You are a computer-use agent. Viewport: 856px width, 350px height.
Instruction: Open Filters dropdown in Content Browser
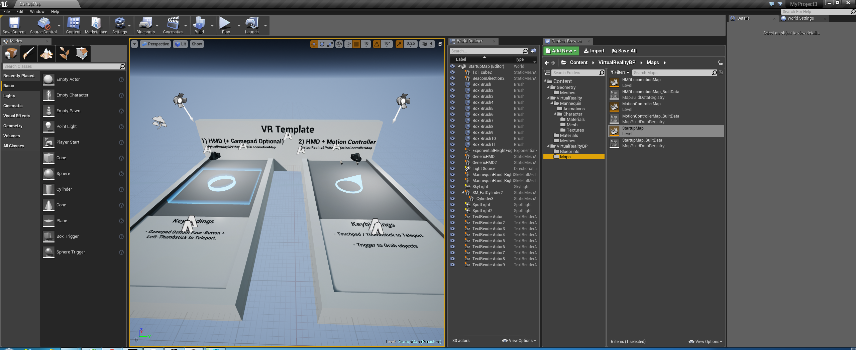click(620, 72)
